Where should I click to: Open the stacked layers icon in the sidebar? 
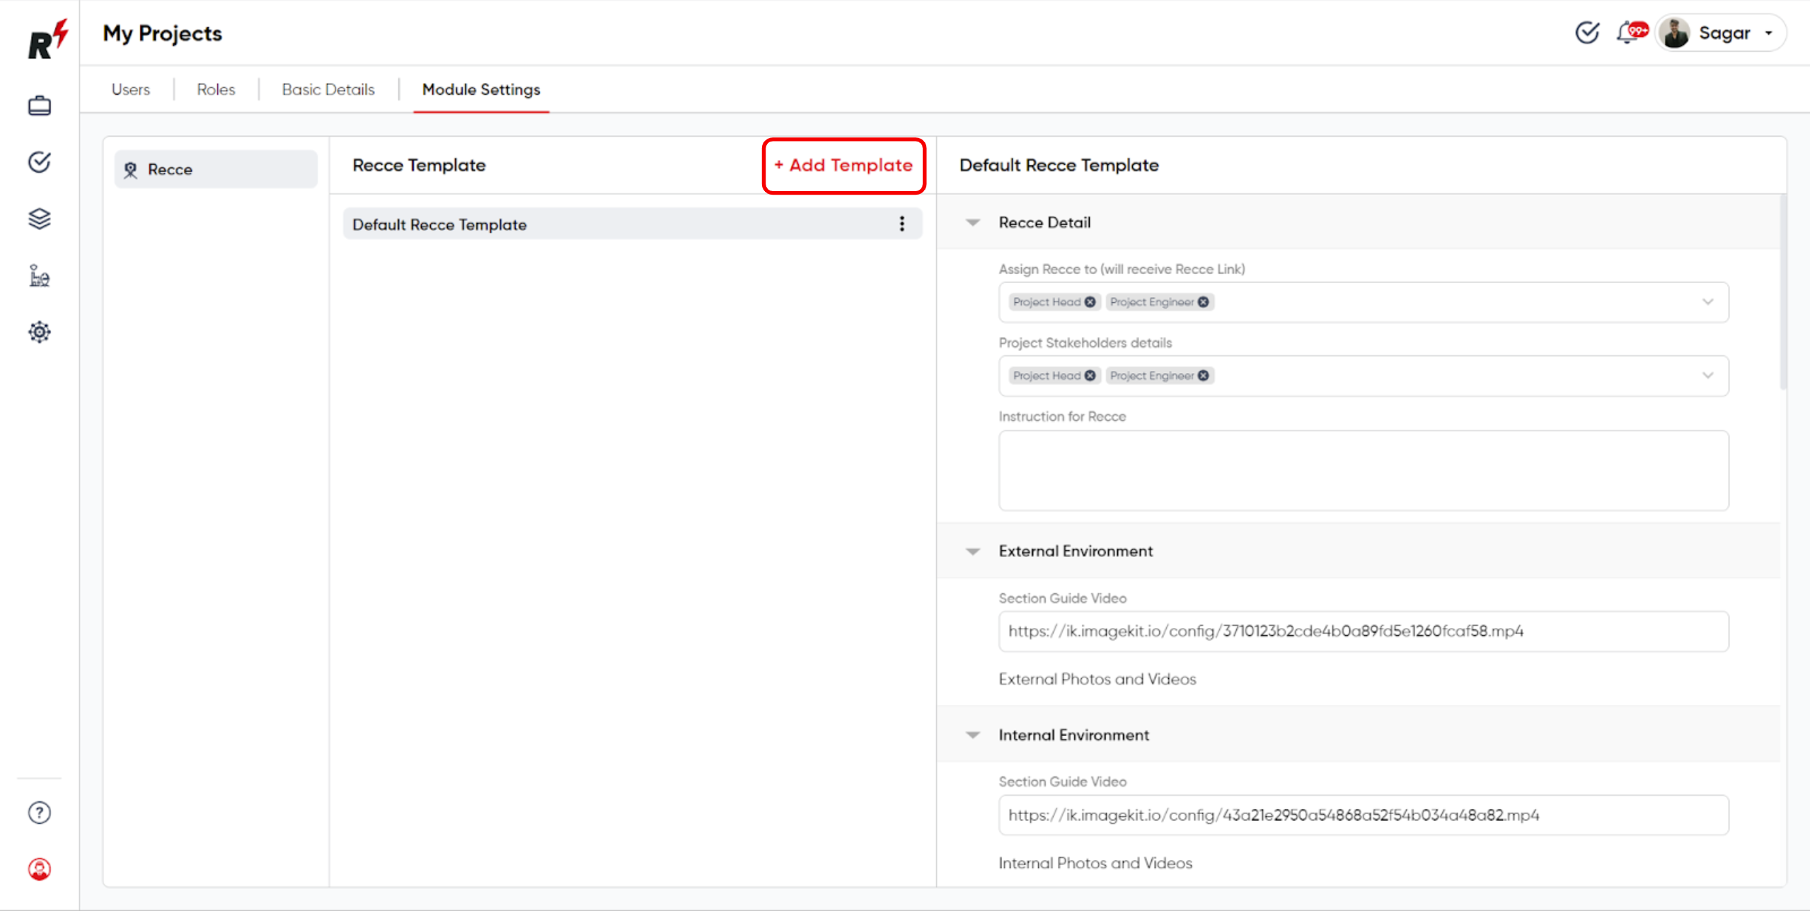[x=40, y=219]
